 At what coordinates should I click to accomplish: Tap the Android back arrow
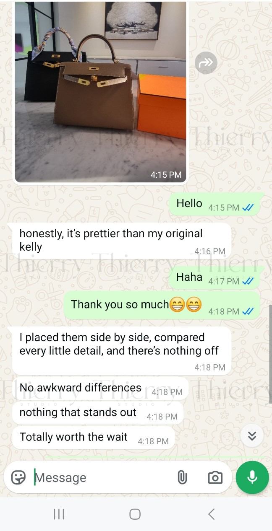pos(211,514)
